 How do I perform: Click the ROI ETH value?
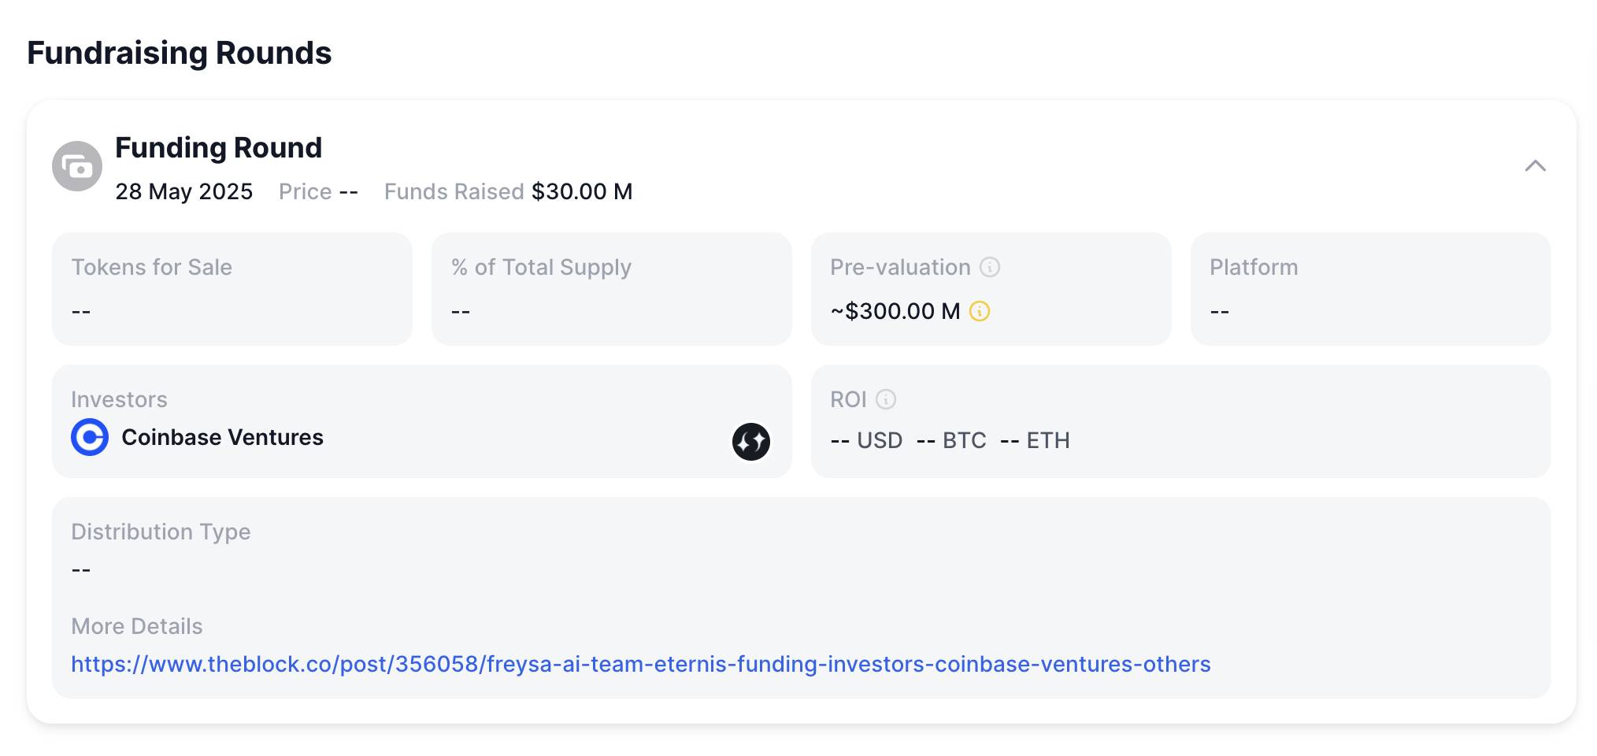tap(1035, 440)
